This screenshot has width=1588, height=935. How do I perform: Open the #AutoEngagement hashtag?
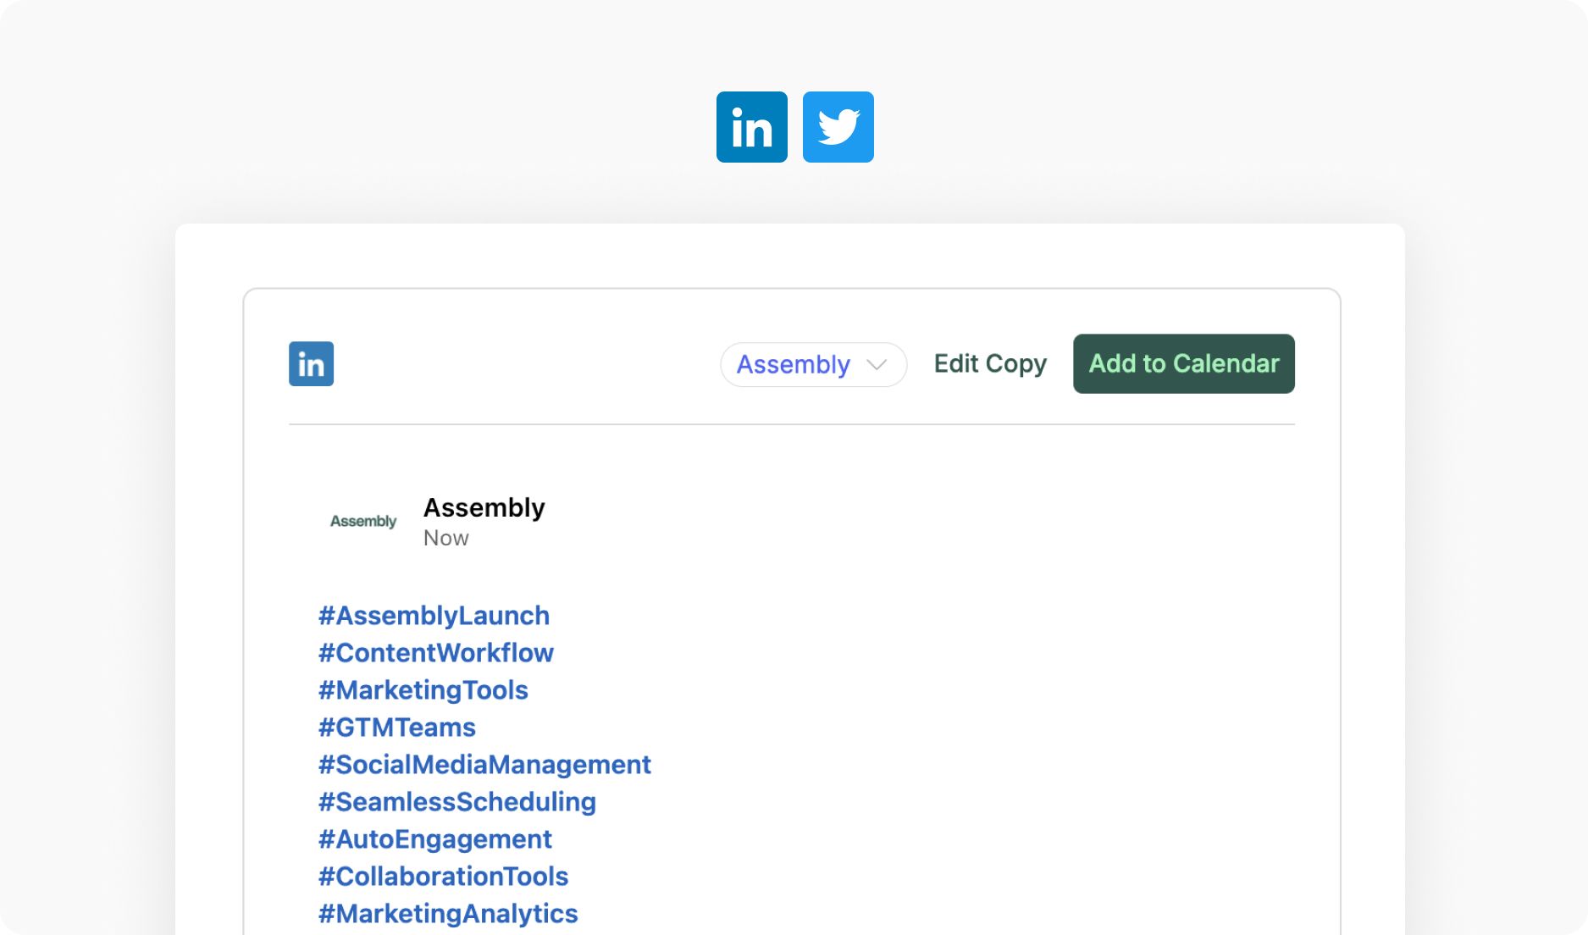434,839
